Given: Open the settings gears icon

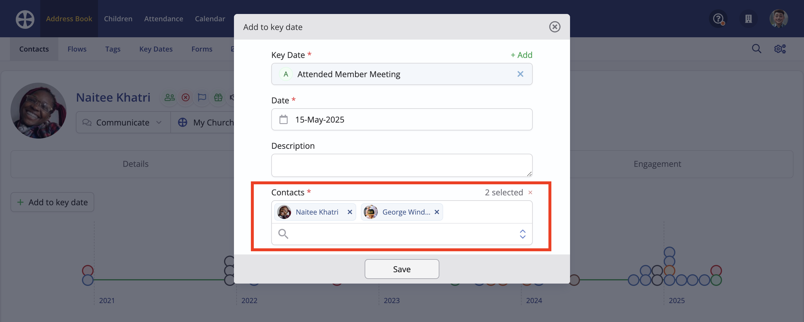Looking at the screenshot, I should 780,49.
